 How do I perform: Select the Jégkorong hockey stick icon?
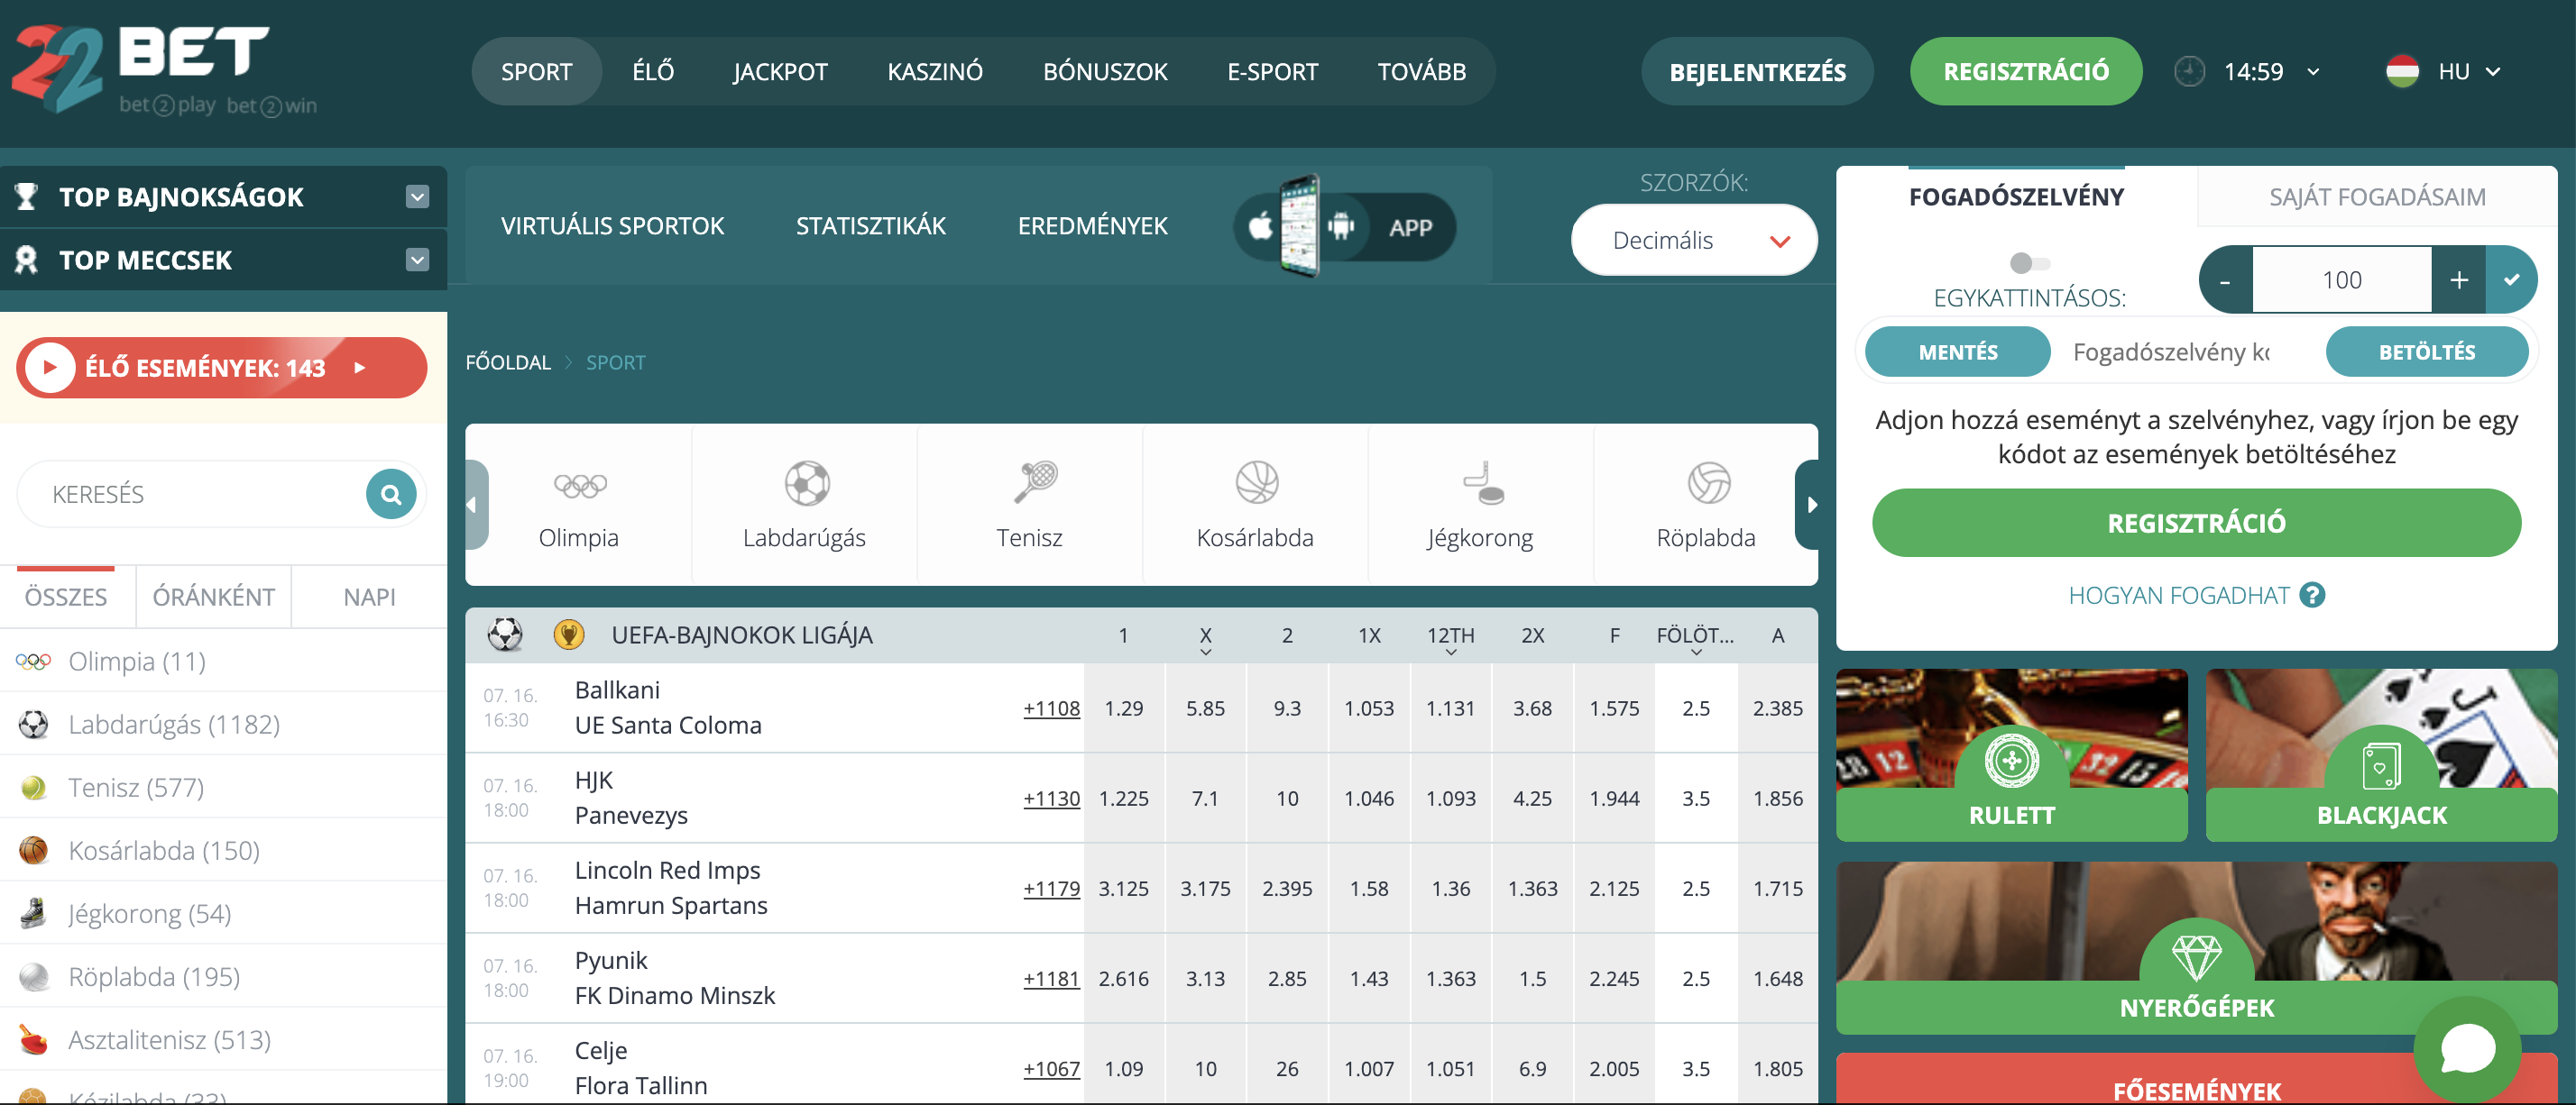click(1480, 484)
